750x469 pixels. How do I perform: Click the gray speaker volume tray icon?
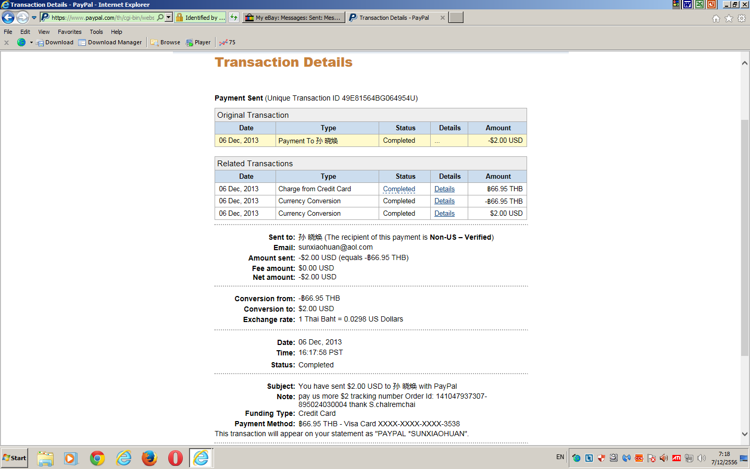702,458
